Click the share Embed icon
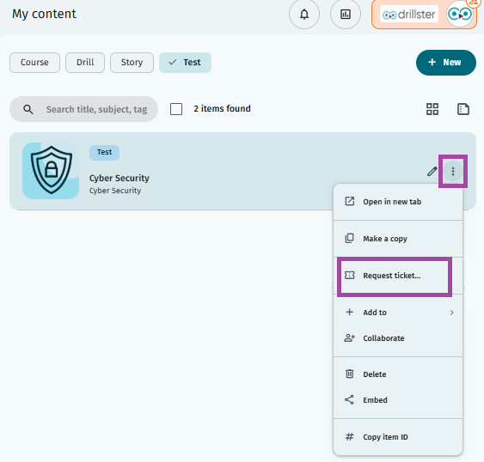Image resolution: width=484 pixels, height=462 pixels. click(x=349, y=399)
